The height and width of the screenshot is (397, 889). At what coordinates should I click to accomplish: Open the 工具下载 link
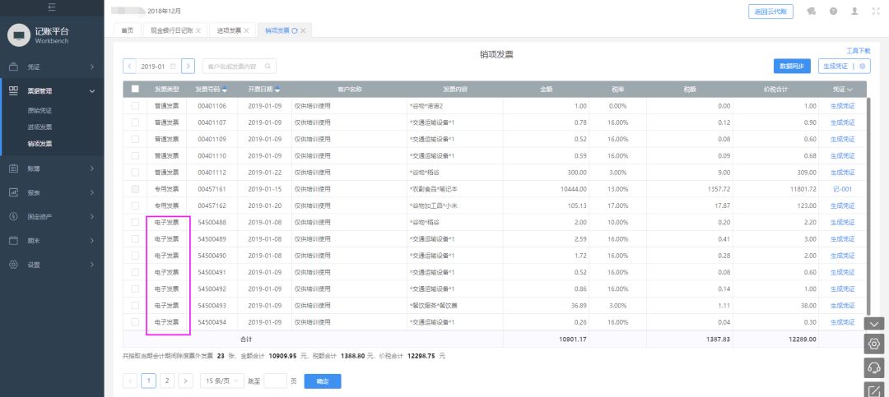coord(859,51)
